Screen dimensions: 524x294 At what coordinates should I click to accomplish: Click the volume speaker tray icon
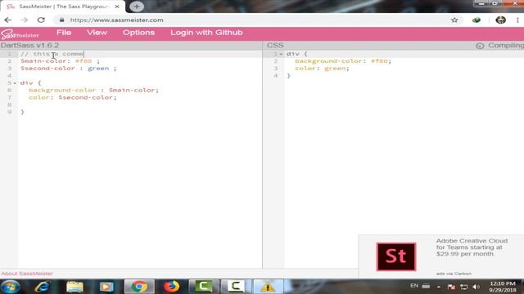(476, 287)
